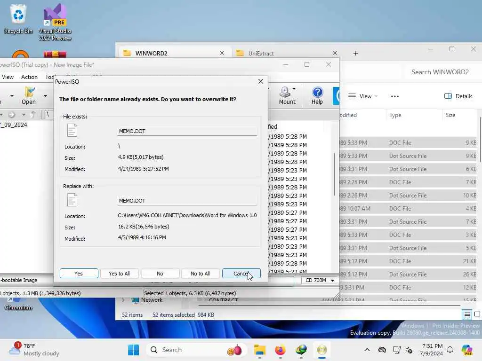Select the 4 KB DOC File row
The image size is (482, 361).
coord(408,208)
